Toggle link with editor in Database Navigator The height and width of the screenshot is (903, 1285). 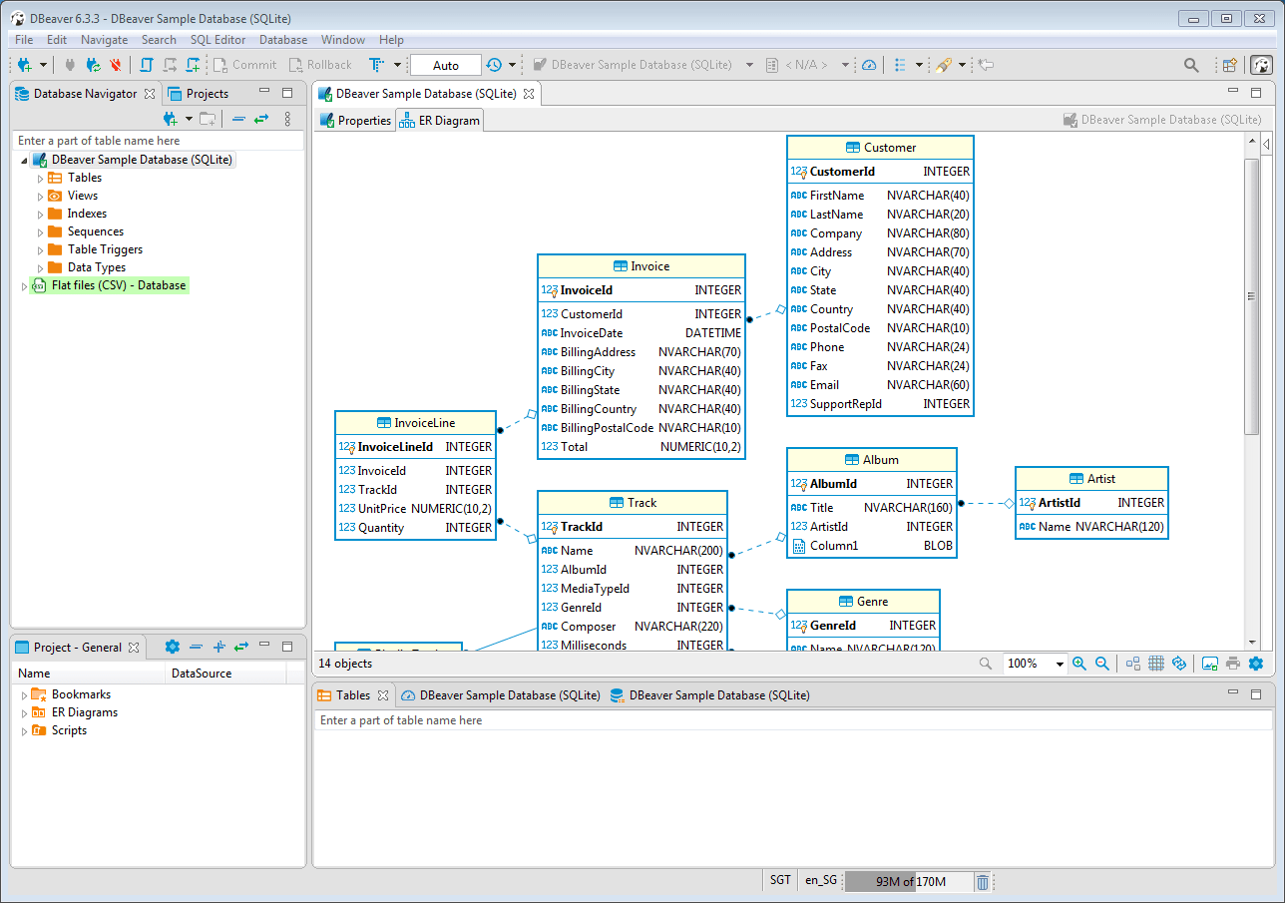pos(261,119)
